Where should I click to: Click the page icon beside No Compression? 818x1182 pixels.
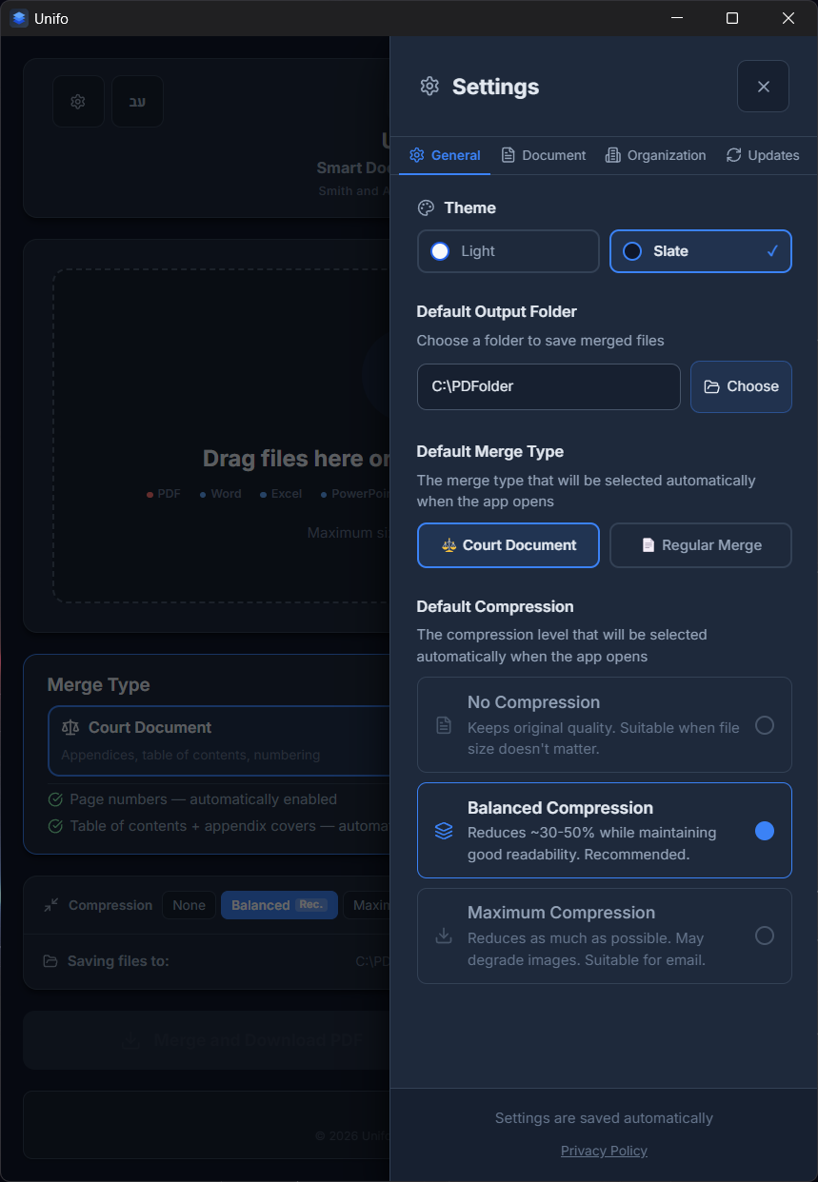443,725
